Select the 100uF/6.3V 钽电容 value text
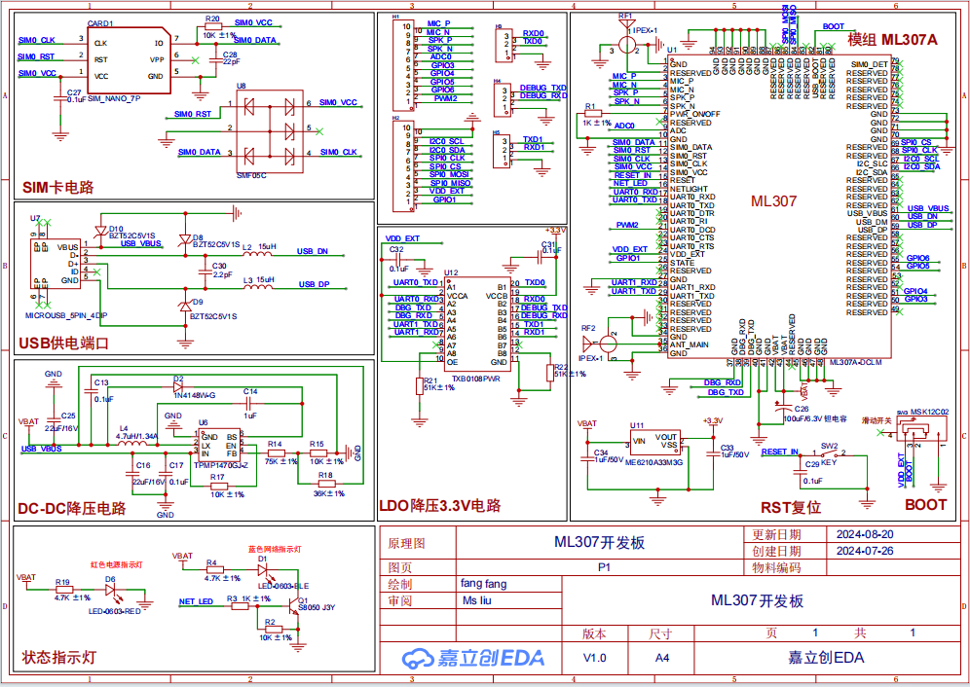The width and height of the screenshot is (970, 687). click(x=815, y=418)
